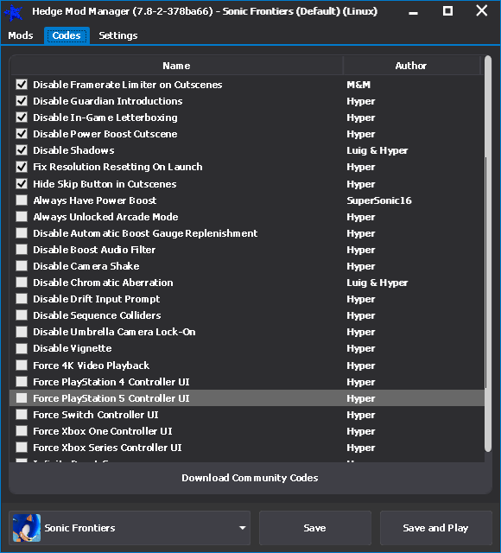The image size is (501, 553).
Task: Uncheck Disable Framerate Limiter on Cutscenes
Action: (22, 85)
